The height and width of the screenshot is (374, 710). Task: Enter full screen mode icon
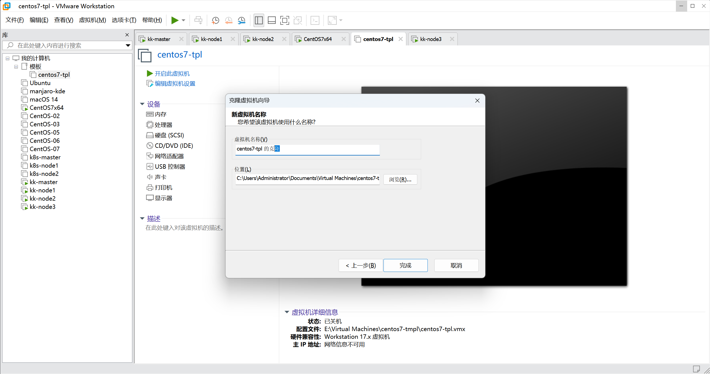pyautogui.click(x=284, y=20)
